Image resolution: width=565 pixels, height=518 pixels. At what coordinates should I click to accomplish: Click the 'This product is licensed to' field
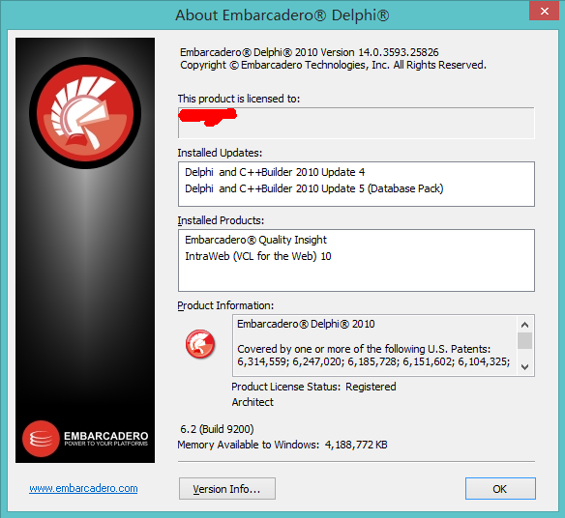pos(356,123)
